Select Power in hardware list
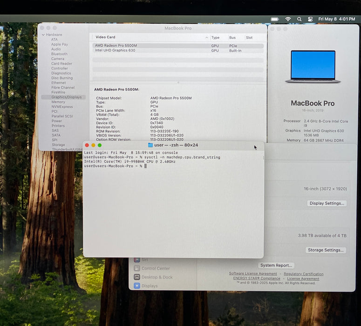The width and height of the screenshot is (361, 326). pyautogui.click(x=57, y=121)
